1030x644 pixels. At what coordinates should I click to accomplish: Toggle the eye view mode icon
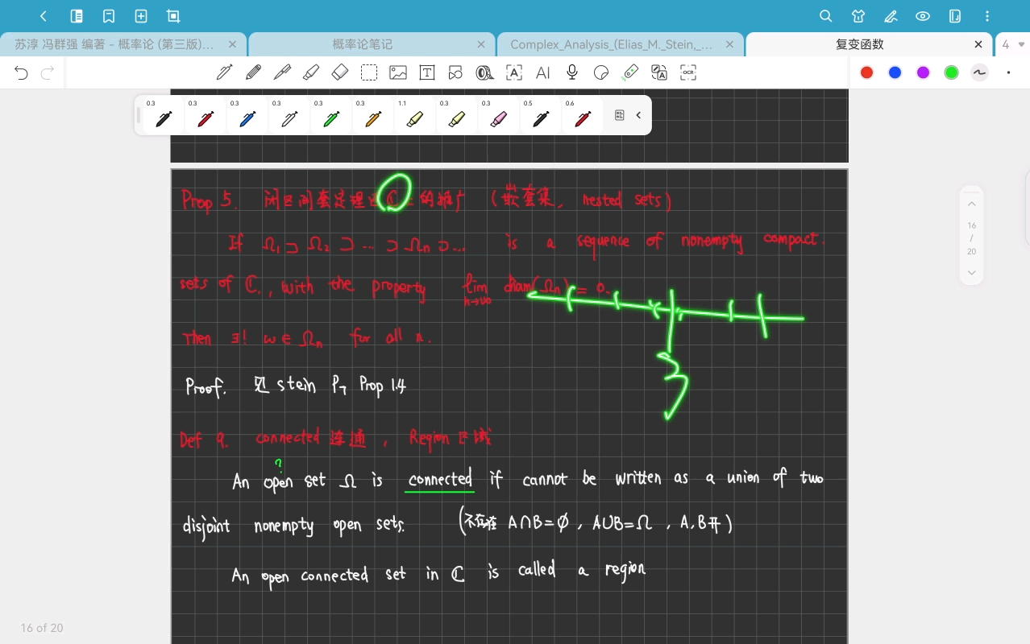tap(923, 16)
